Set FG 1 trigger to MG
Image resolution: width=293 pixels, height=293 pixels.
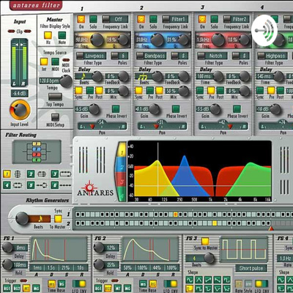click(36, 289)
